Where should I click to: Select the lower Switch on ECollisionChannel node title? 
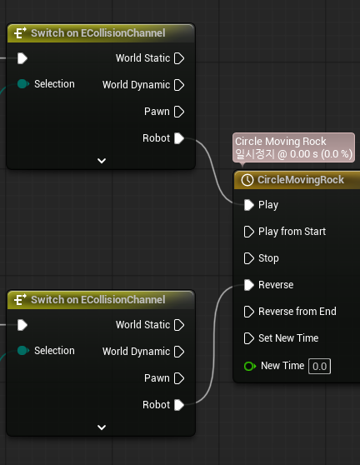click(97, 300)
